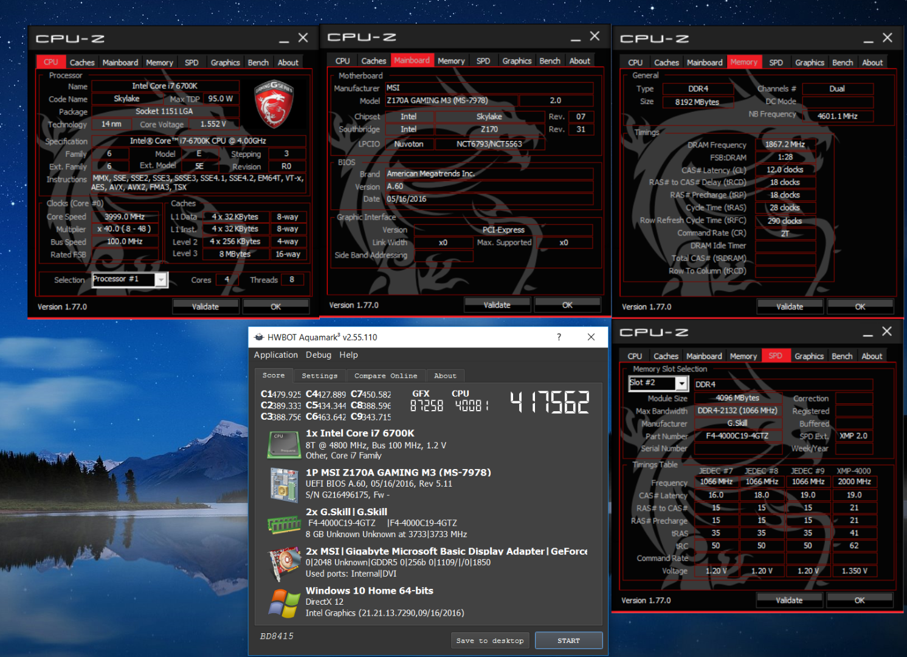Click the XMP-4000 voltage 1.350 V cell
Viewport: 907px width, 657px height.
tap(854, 571)
